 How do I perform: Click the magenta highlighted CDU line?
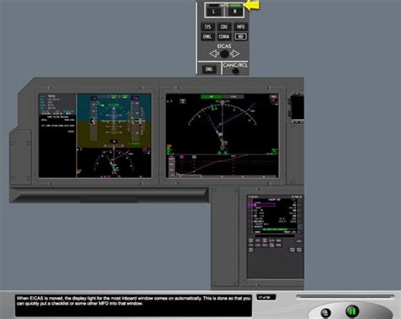(x=263, y=205)
